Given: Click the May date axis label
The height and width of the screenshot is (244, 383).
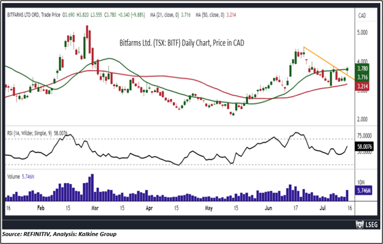Looking at the screenshot, I should [x=209, y=208].
